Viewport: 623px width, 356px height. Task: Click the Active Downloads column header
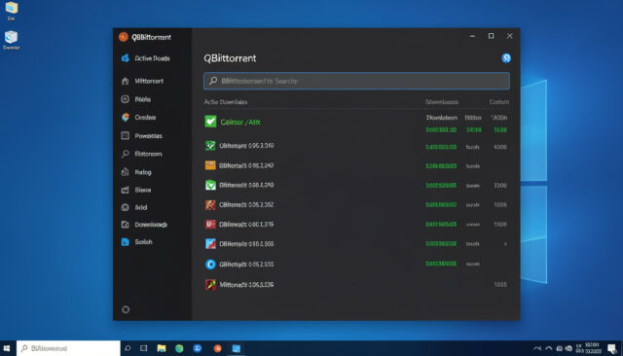point(226,102)
